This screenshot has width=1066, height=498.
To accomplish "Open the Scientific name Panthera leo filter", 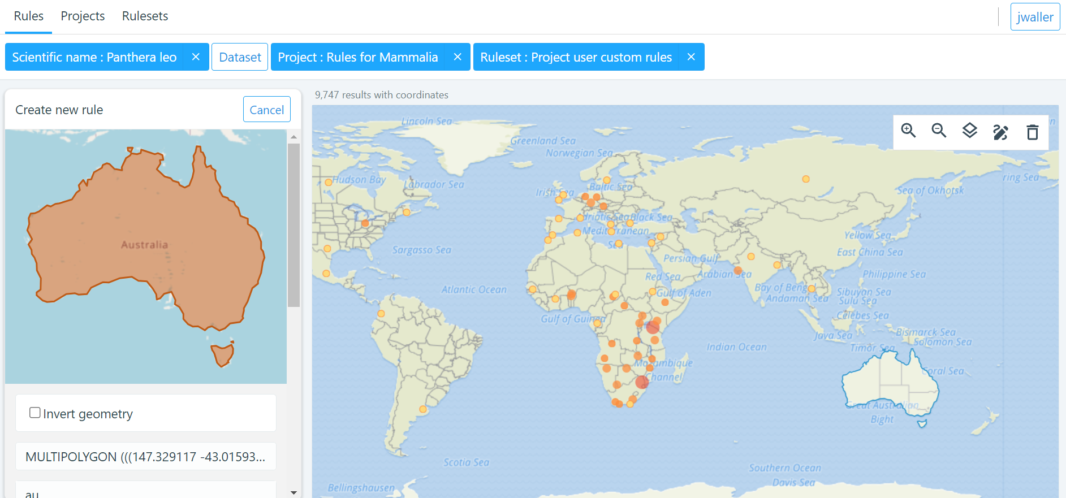I will click(x=94, y=57).
